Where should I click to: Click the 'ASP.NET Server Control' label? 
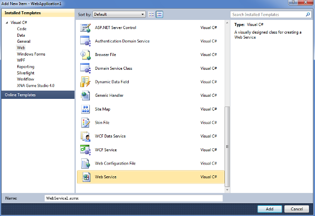click(x=115, y=28)
